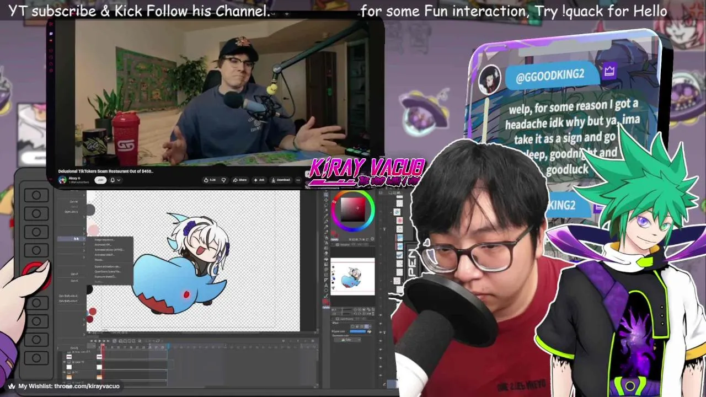The width and height of the screenshot is (706, 397).
Task: Open the Atozy channel avatar
Action: pos(62,180)
